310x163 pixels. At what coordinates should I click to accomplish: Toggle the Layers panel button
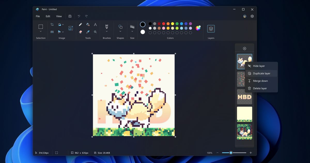(x=211, y=29)
